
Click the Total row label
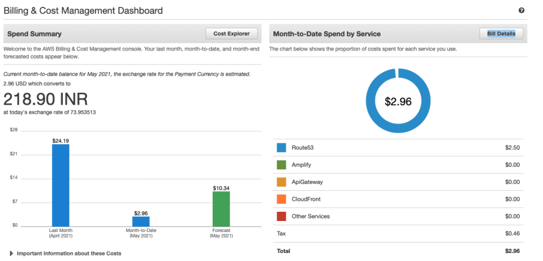(283, 251)
